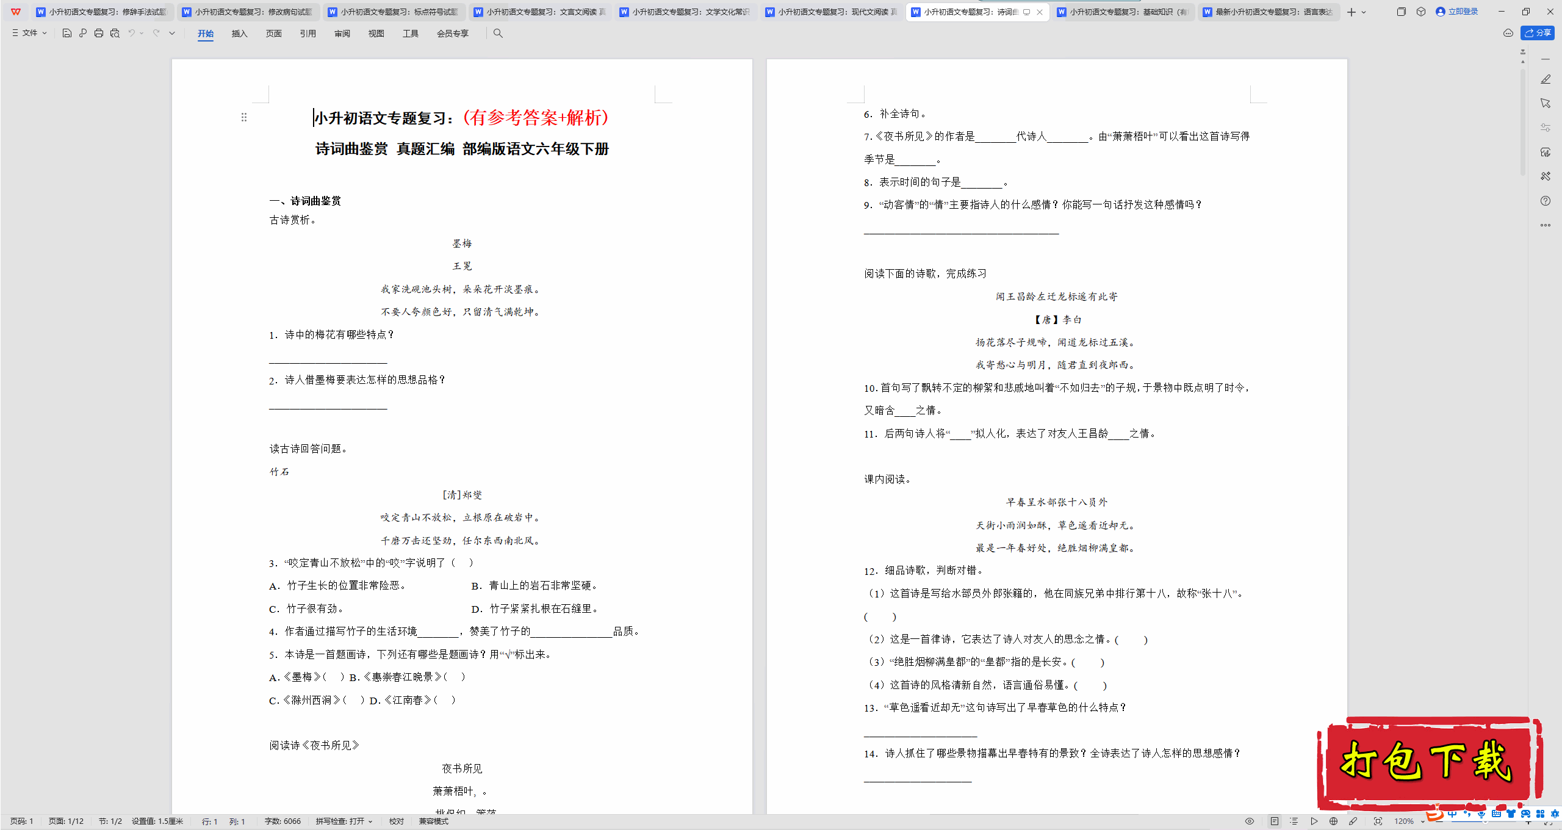Switch to 标点符号试题 document tab
Screen dimensions: 1562x830
point(394,12)
